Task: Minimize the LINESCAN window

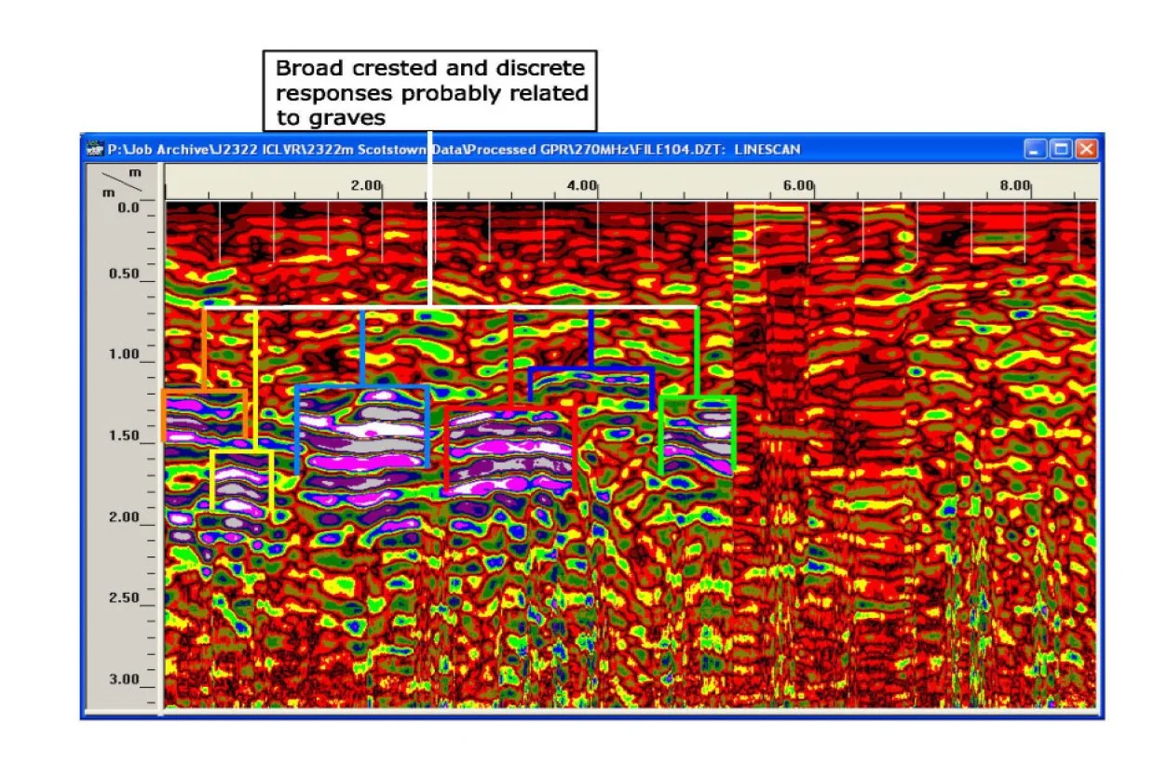Action: point(1036,149)
